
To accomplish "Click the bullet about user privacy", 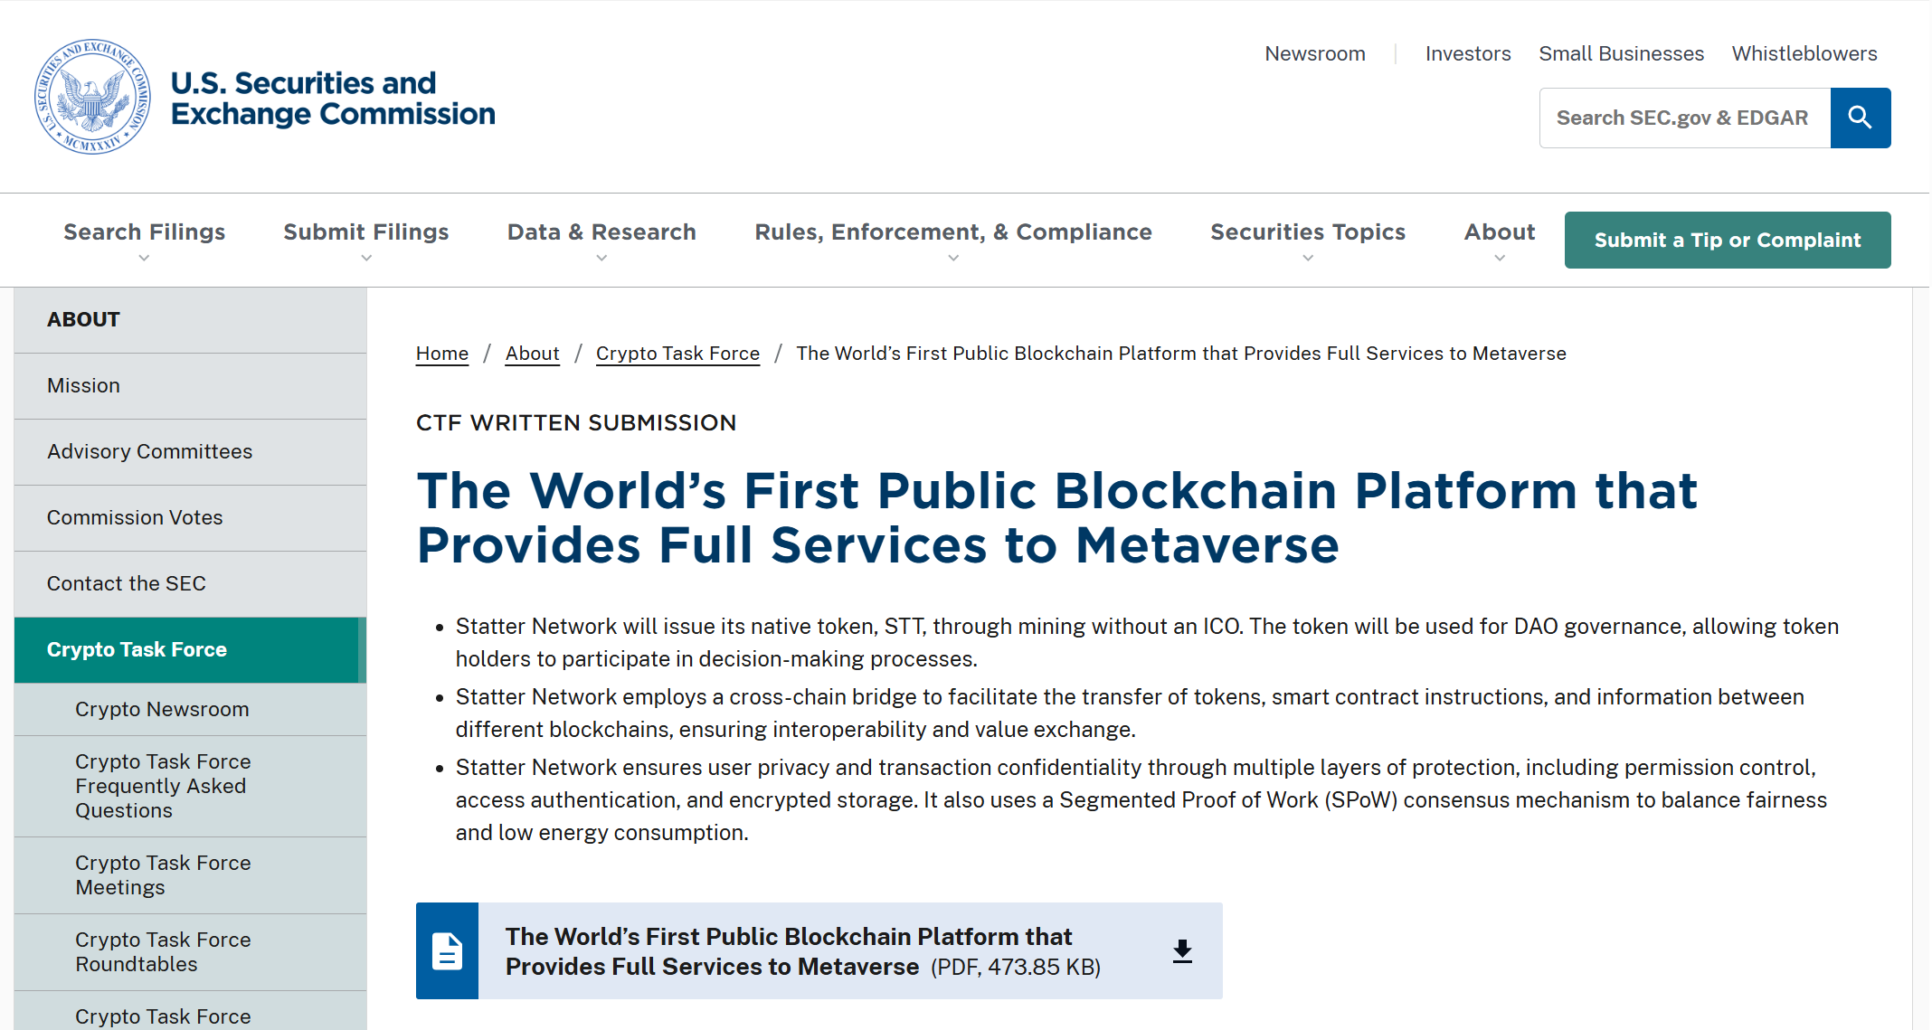I will pyautogui.click(x=1141, y=800).
